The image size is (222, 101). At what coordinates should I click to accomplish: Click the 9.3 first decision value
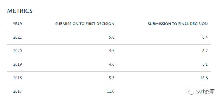112,78
